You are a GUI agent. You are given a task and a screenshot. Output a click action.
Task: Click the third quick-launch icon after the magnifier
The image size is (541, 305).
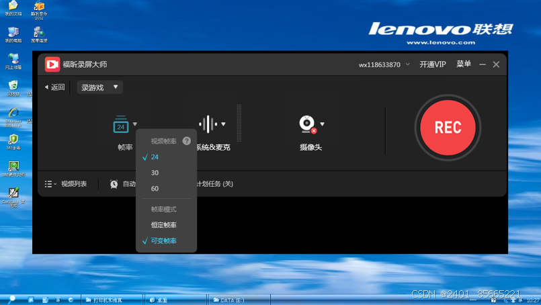58,300
